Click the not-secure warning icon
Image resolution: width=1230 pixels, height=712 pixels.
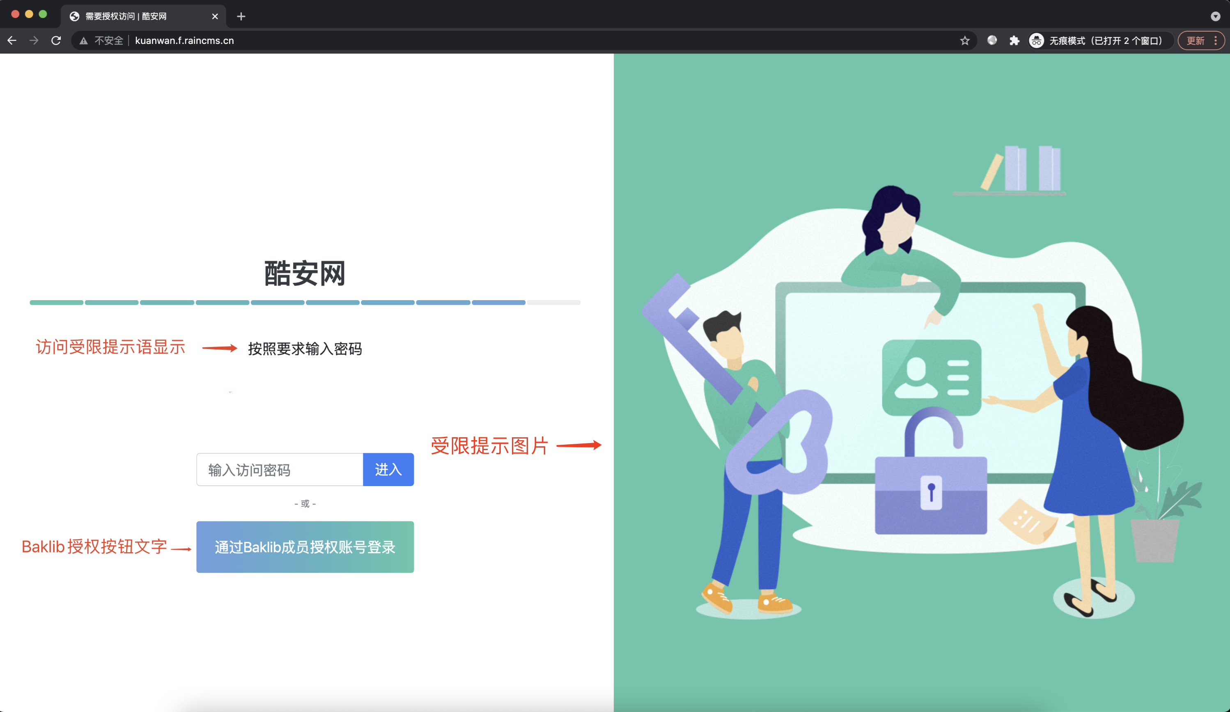pyautogui.click(x=83, y=41)
